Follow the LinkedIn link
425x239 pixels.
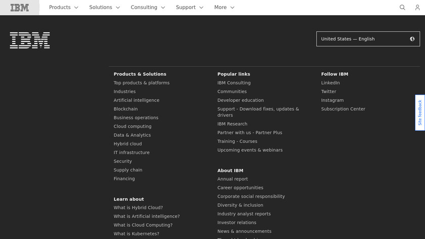coord(330,83)
